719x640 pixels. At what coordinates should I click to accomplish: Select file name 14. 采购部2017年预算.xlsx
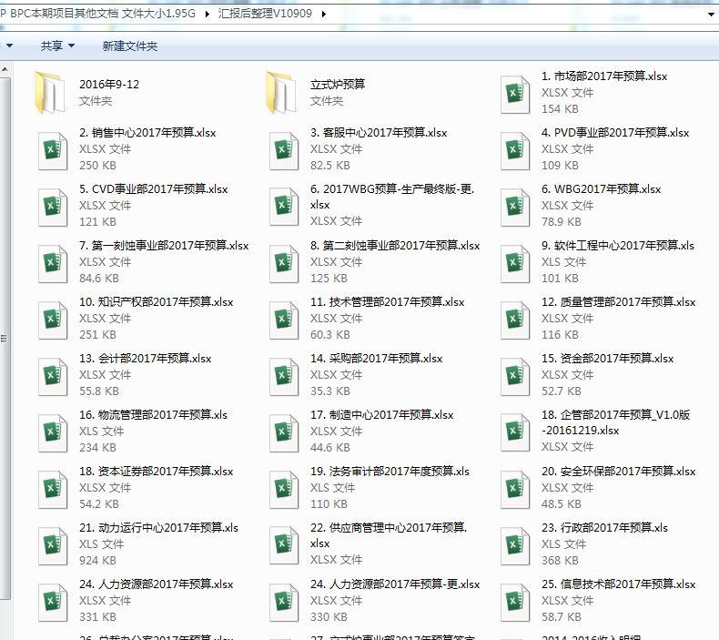point(376,359)
